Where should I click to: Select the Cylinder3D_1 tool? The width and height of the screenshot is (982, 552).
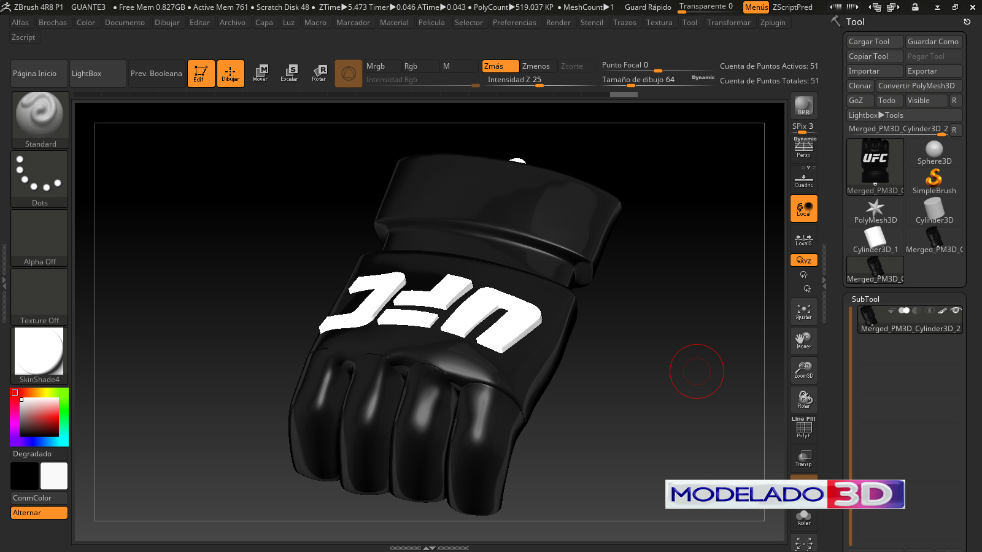click(875, 241)
